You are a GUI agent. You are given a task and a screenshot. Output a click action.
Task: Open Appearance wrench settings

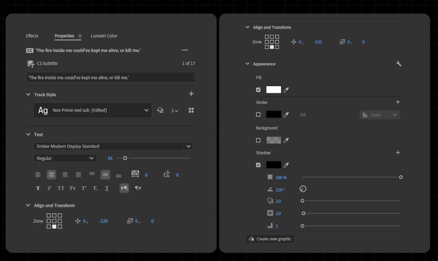(x=399, y=64)
